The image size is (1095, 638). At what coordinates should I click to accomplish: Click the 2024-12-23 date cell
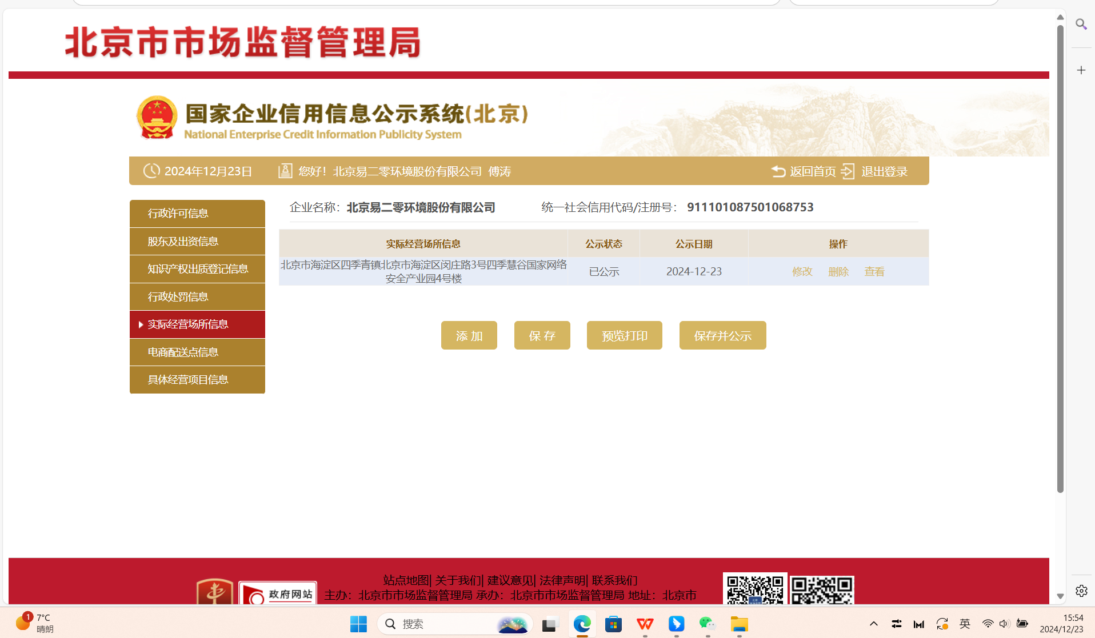pos(694,272)
